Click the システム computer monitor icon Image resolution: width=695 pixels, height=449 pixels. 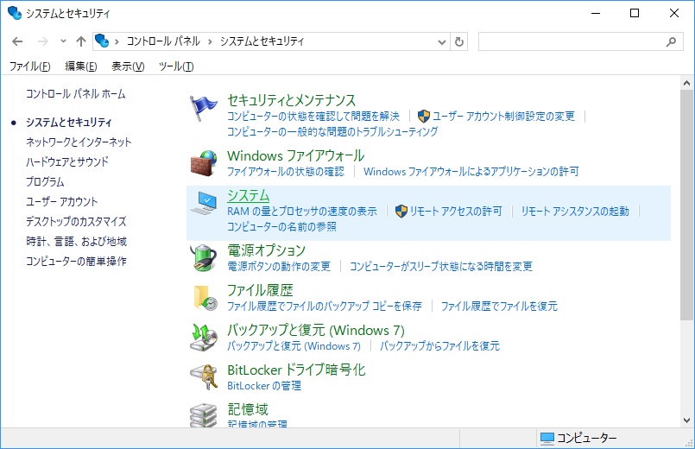(205, 204)
